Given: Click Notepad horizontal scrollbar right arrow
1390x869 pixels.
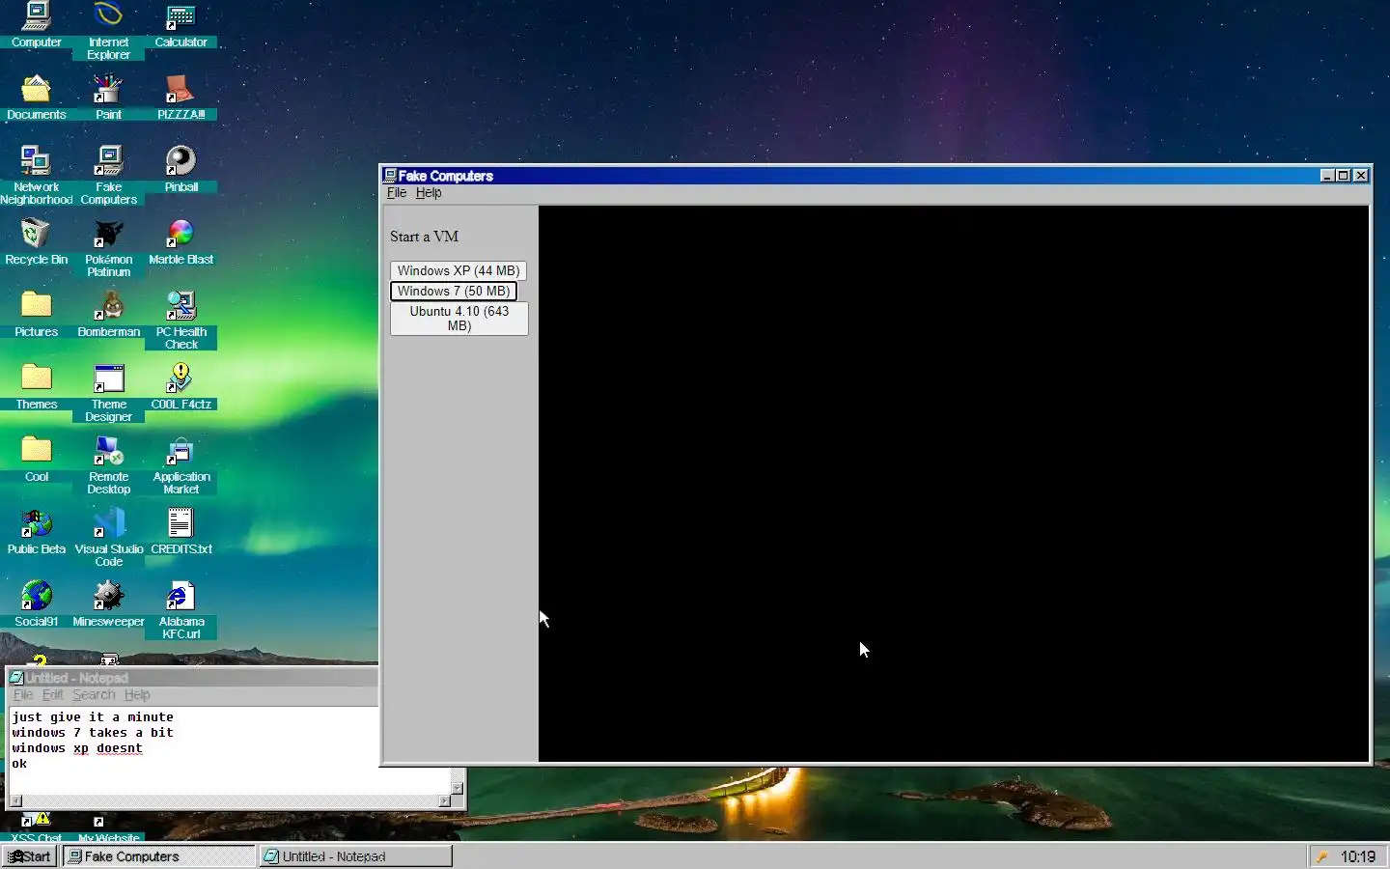Looking at the screenshot, I should click(x=444, y=801).
